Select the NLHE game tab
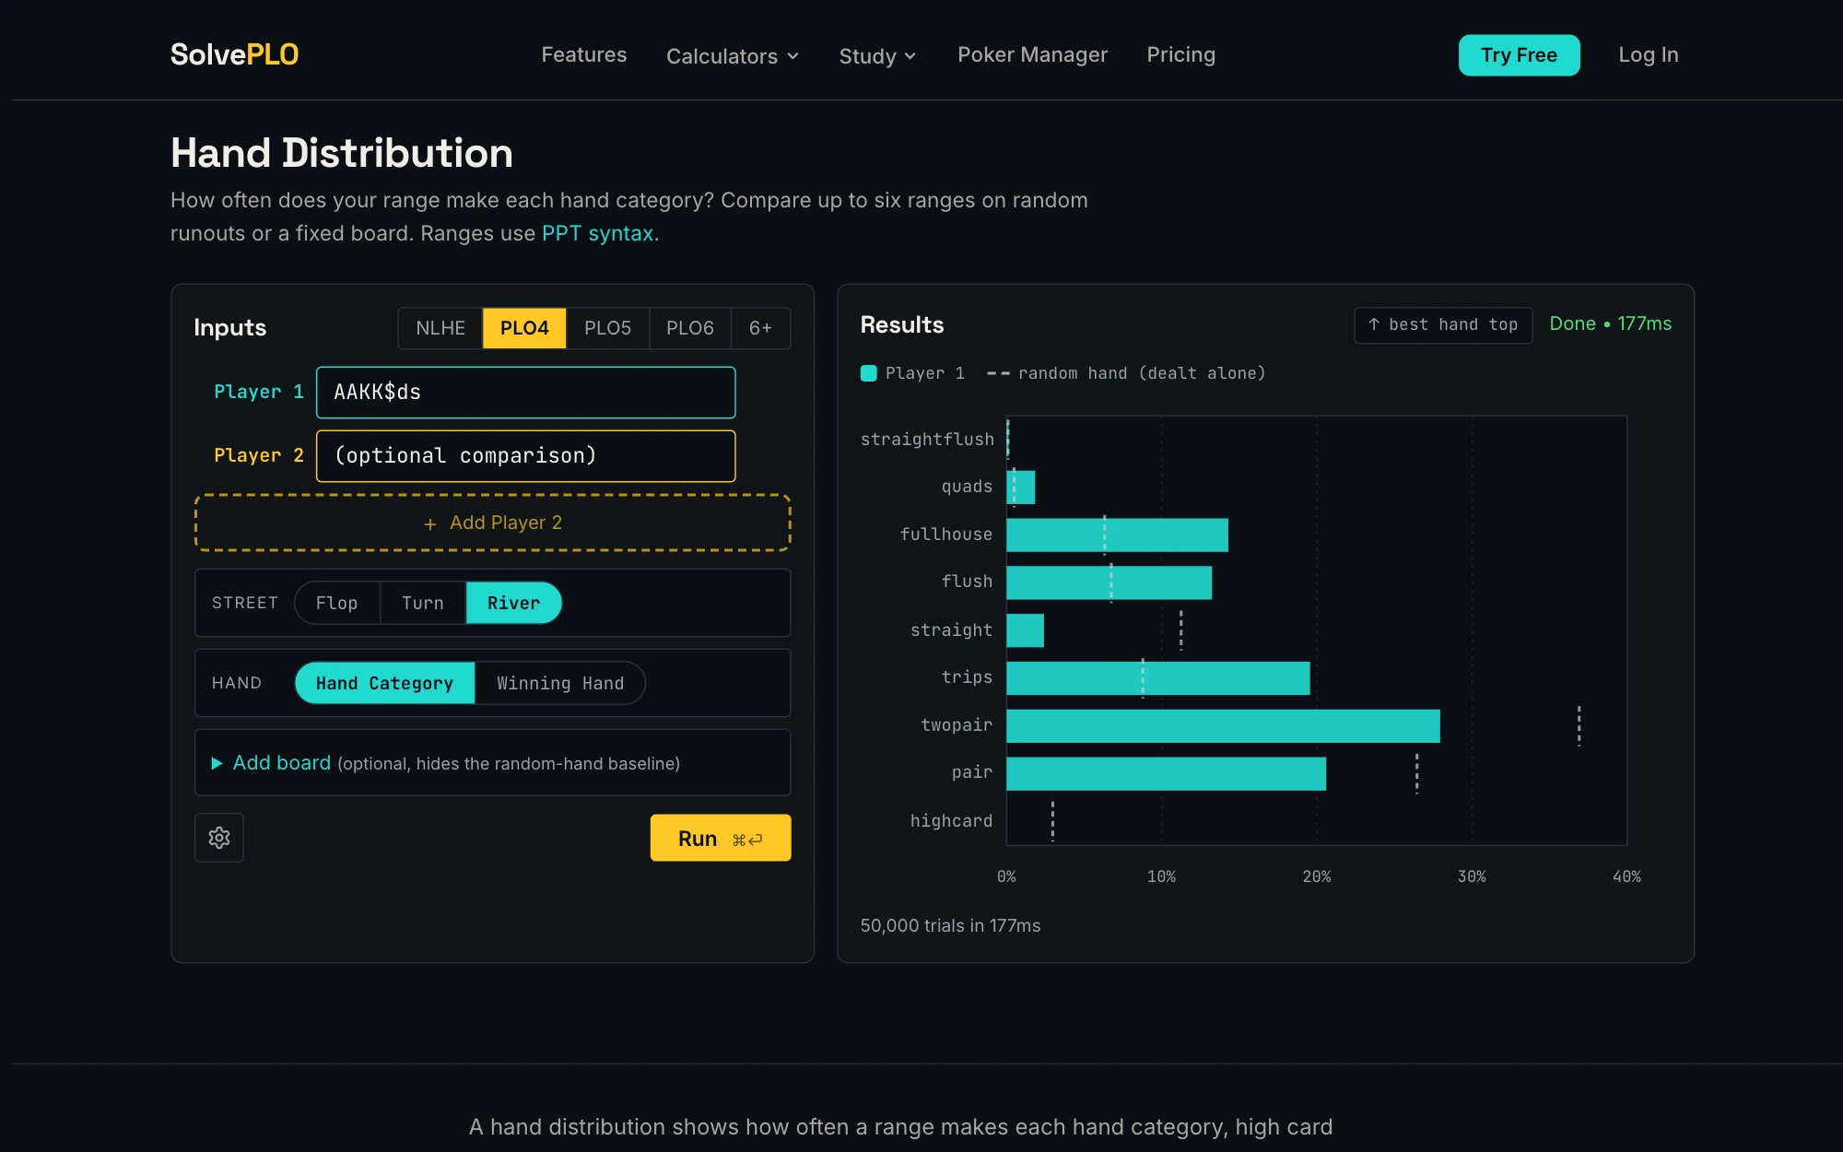 (x=440, y=328)
